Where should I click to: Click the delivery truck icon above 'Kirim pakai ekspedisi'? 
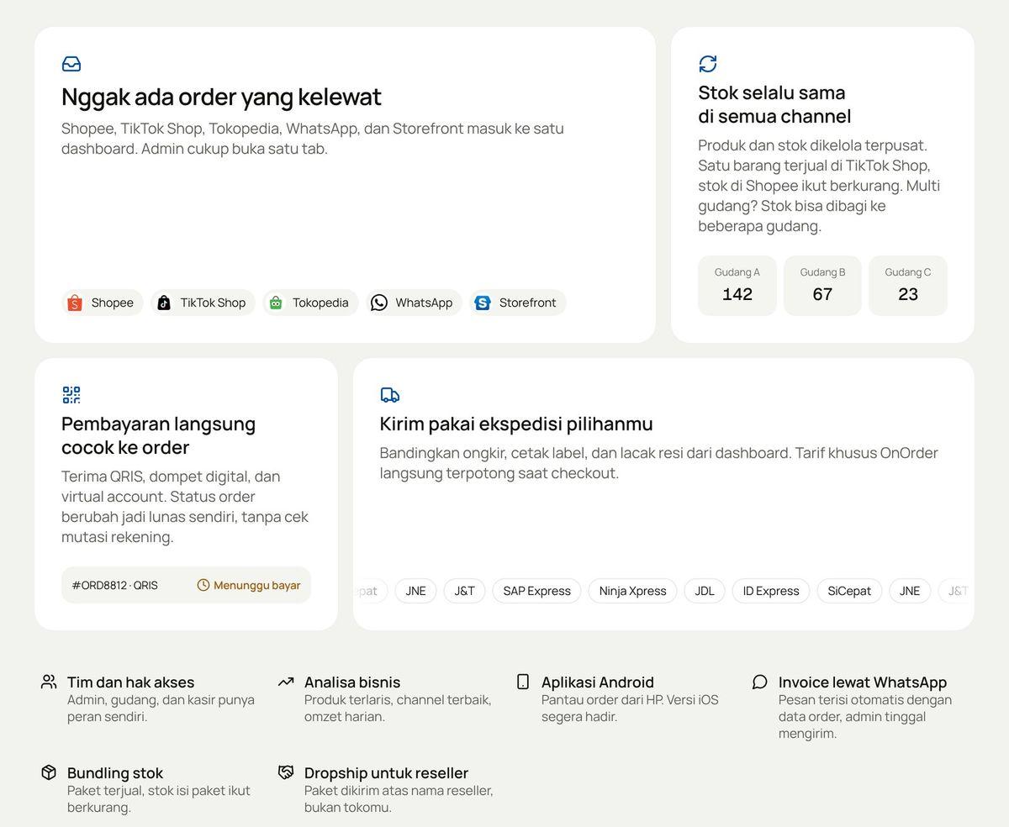(x=390, y=395)
